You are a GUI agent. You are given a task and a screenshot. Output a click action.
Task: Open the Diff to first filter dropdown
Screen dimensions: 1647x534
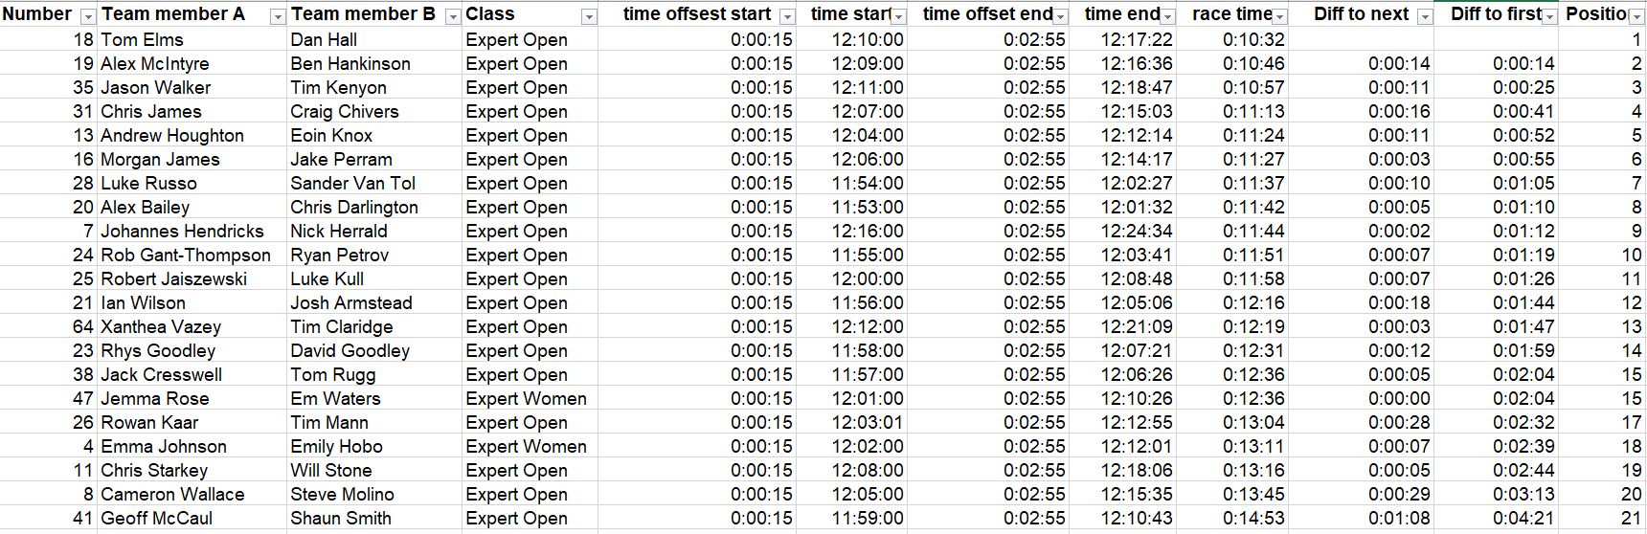tap(1549, 16)
